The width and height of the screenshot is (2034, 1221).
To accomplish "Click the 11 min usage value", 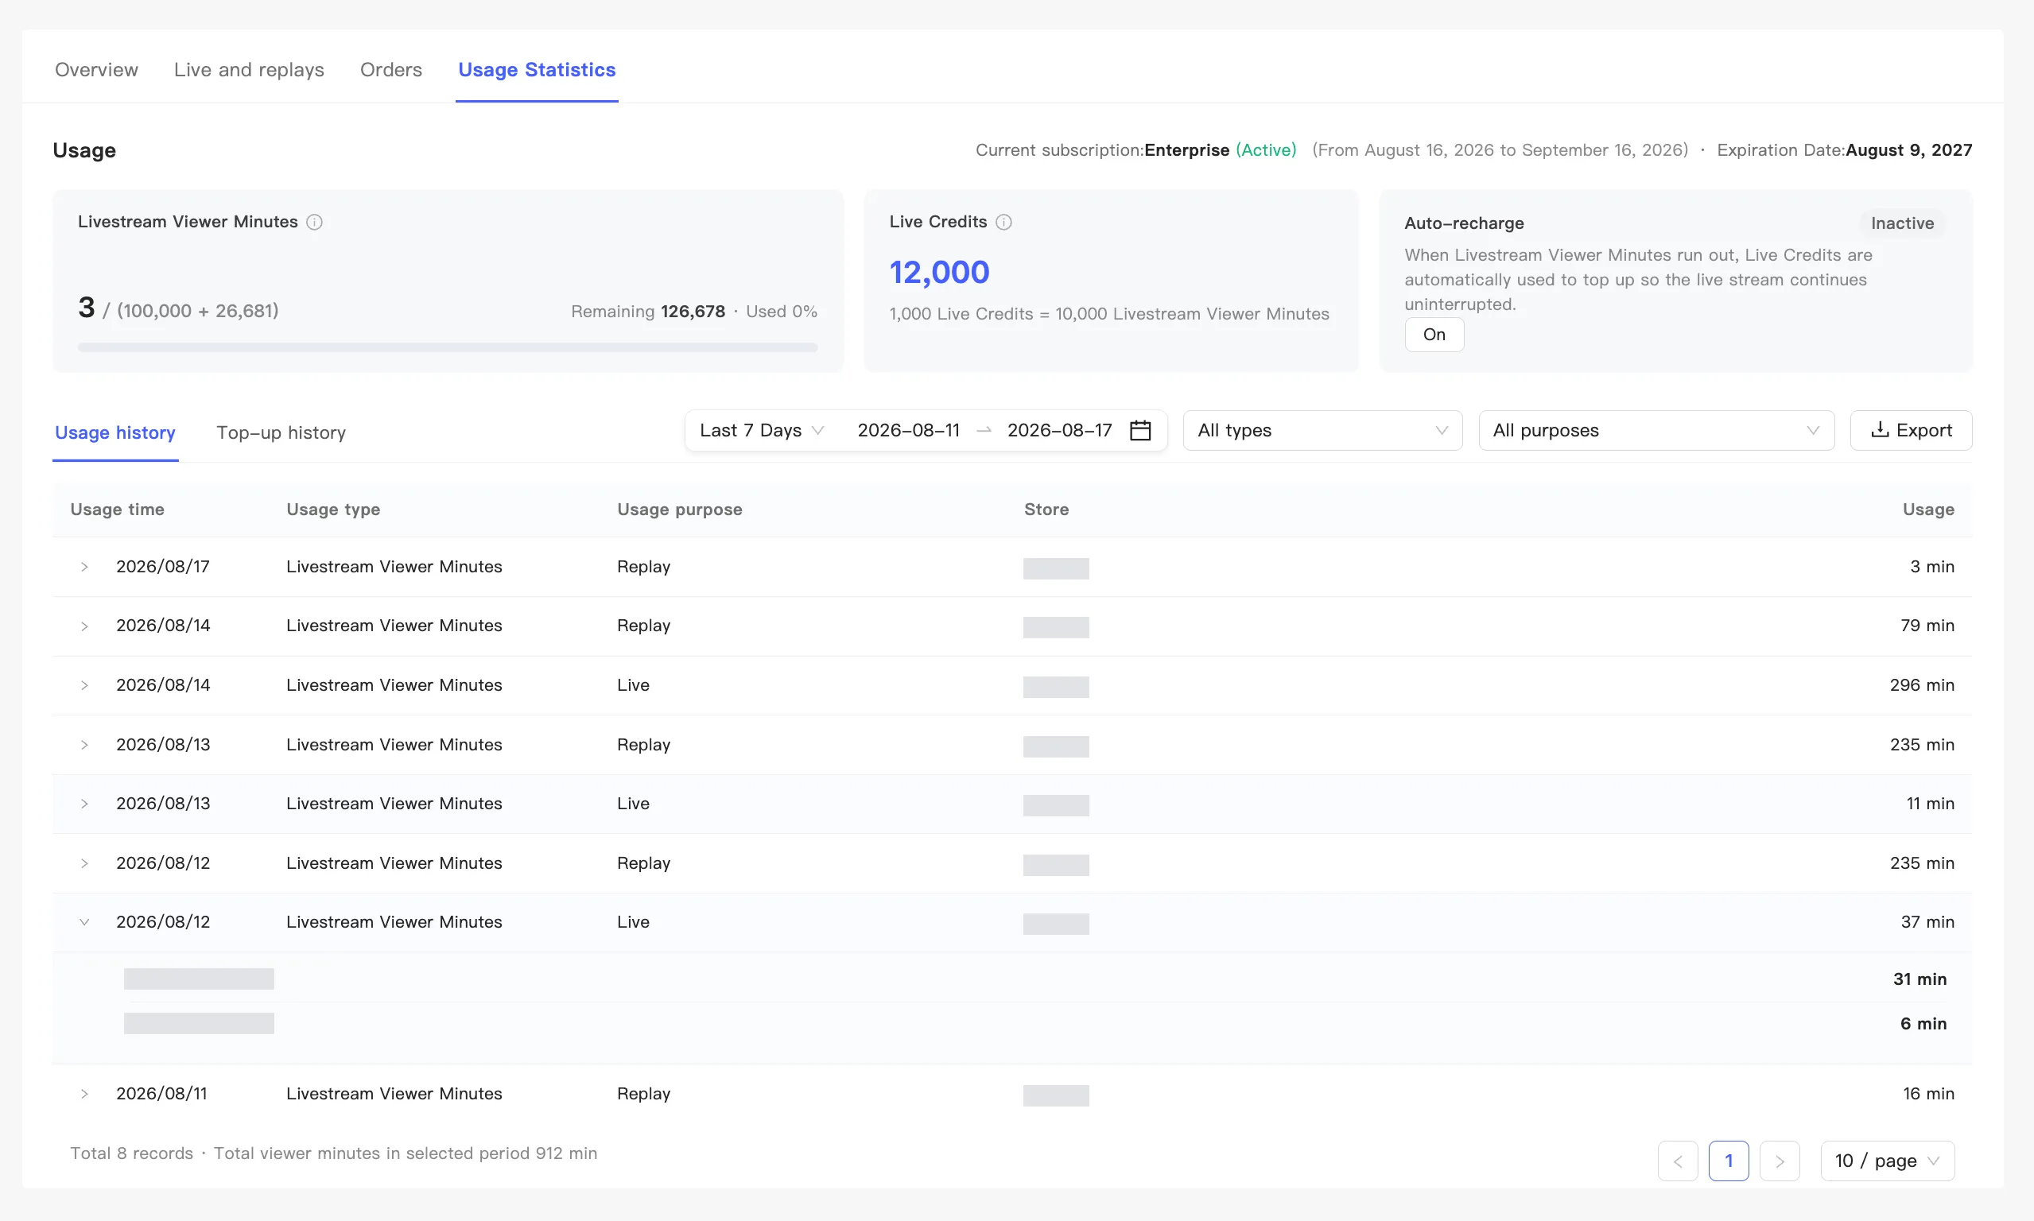I will [1930, 804].
